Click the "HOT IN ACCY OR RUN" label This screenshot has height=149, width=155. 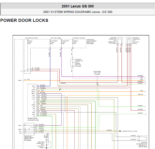click(x=79, y=38)
